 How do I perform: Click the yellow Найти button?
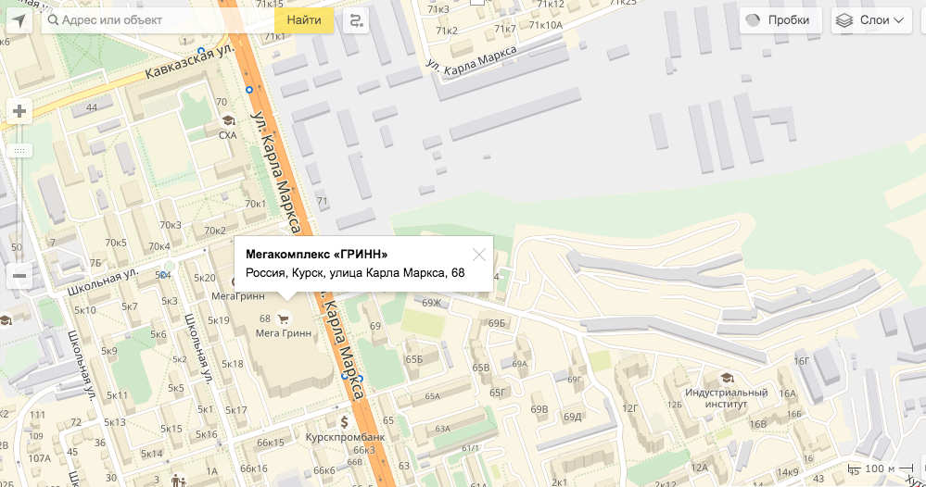coord(304,20)
